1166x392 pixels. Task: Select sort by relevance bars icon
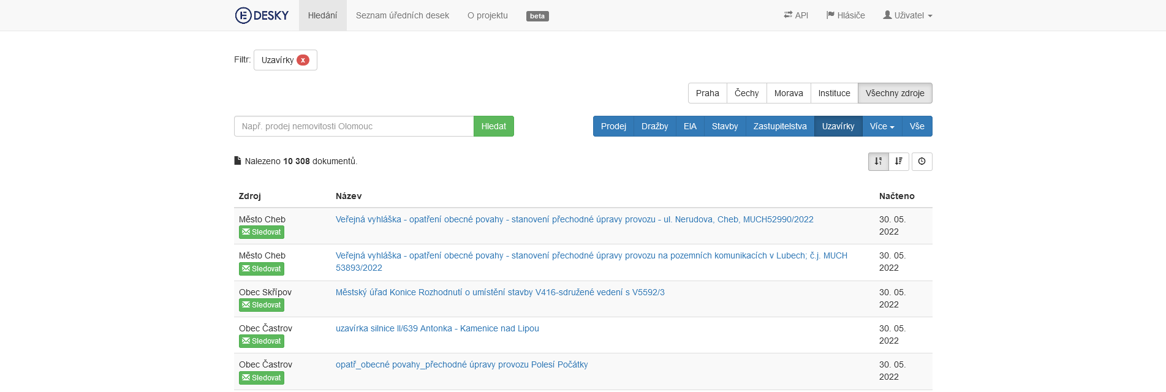(x=899, y=161)
